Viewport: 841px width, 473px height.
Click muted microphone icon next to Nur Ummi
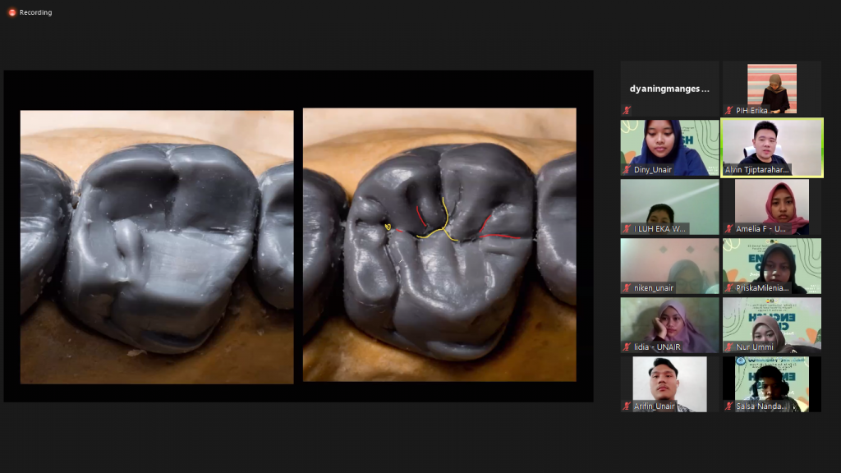[x=728, y=347]
